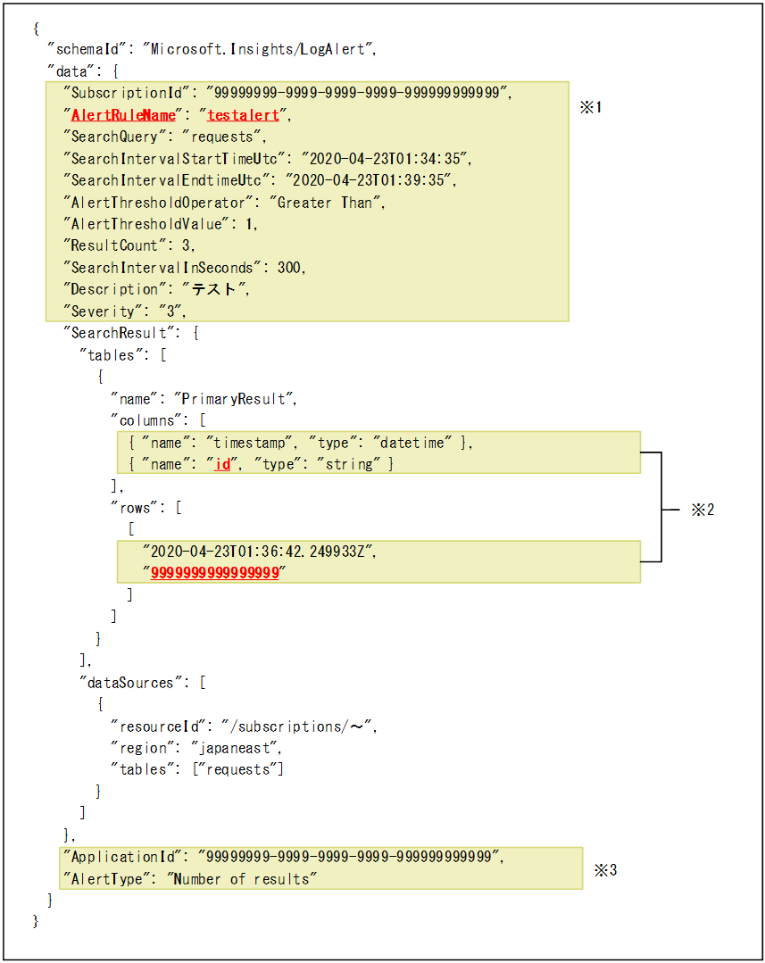This screenshot has width=765, height=963.
Task: Click the "dataSources": [ line
Action: pos(143,683)
